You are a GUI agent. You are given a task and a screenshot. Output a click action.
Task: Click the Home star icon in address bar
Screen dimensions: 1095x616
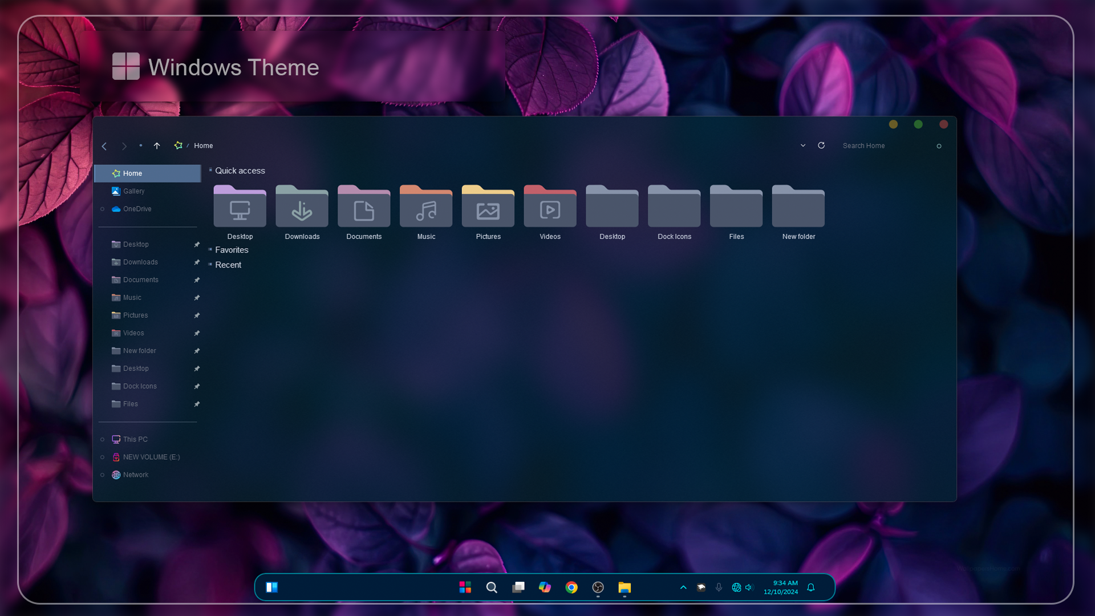(x=179, y=145)
